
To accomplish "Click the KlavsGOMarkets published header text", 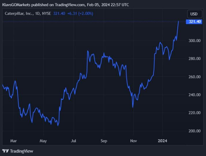I will (65, 5).
